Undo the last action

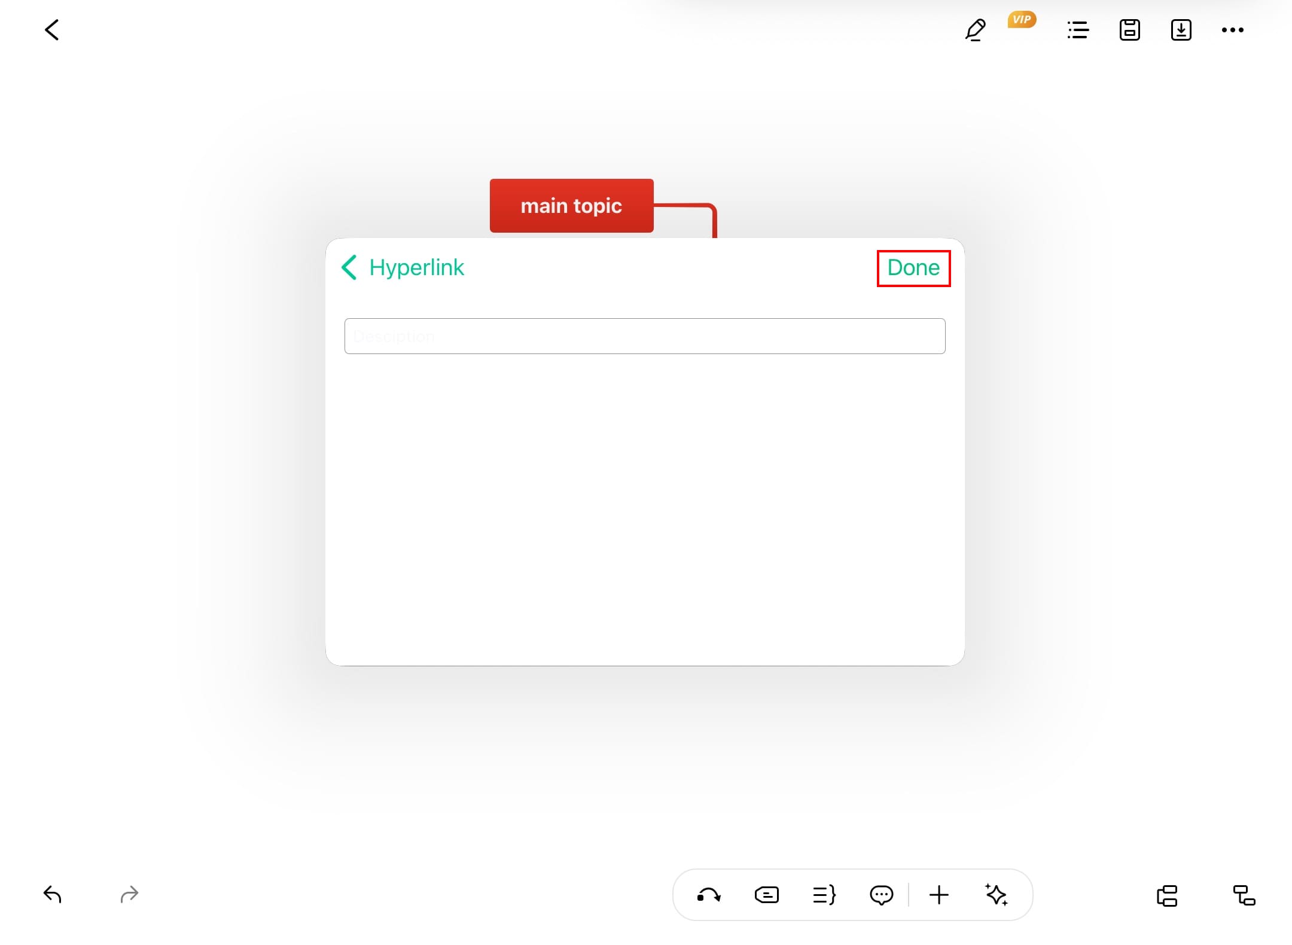pyautogui.click(x=53, y=895)
